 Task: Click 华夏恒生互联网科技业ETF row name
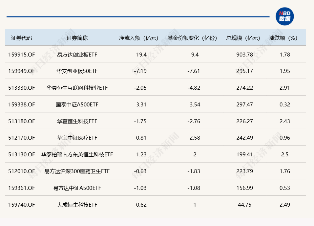[77, 88]
